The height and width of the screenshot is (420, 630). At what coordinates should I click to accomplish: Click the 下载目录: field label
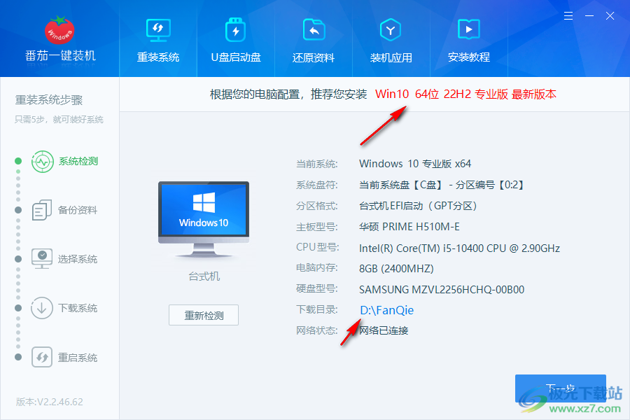317,309
